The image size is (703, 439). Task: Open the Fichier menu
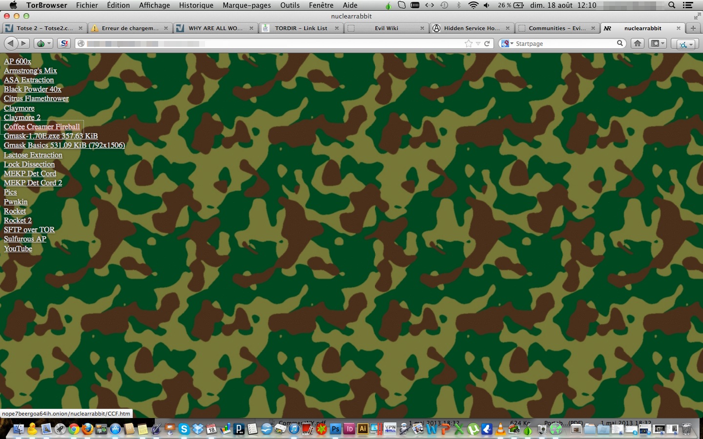click(x=87, y=5)
